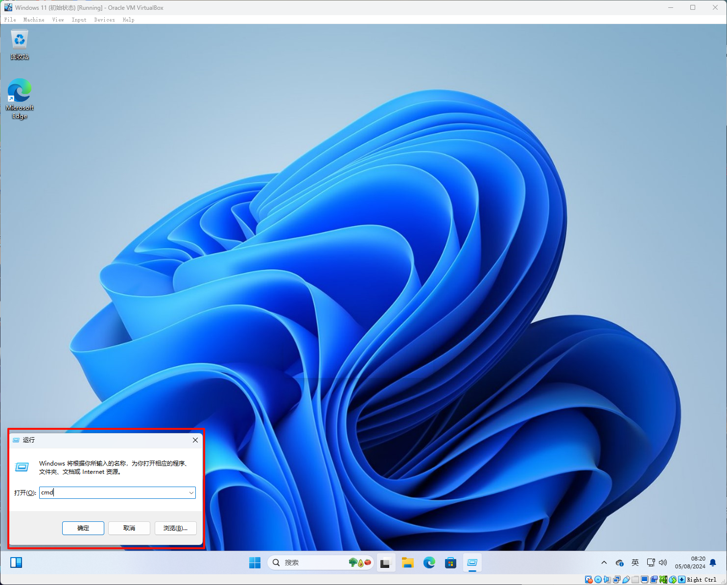This screenshot has width=727, height=585.
Task: Open notifications bell icon
Action: (x=713, y=562)
